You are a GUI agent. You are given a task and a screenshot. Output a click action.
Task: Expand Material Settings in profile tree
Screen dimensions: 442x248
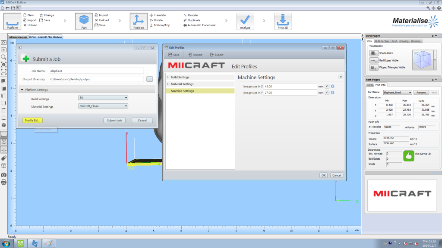coord(168,84)
